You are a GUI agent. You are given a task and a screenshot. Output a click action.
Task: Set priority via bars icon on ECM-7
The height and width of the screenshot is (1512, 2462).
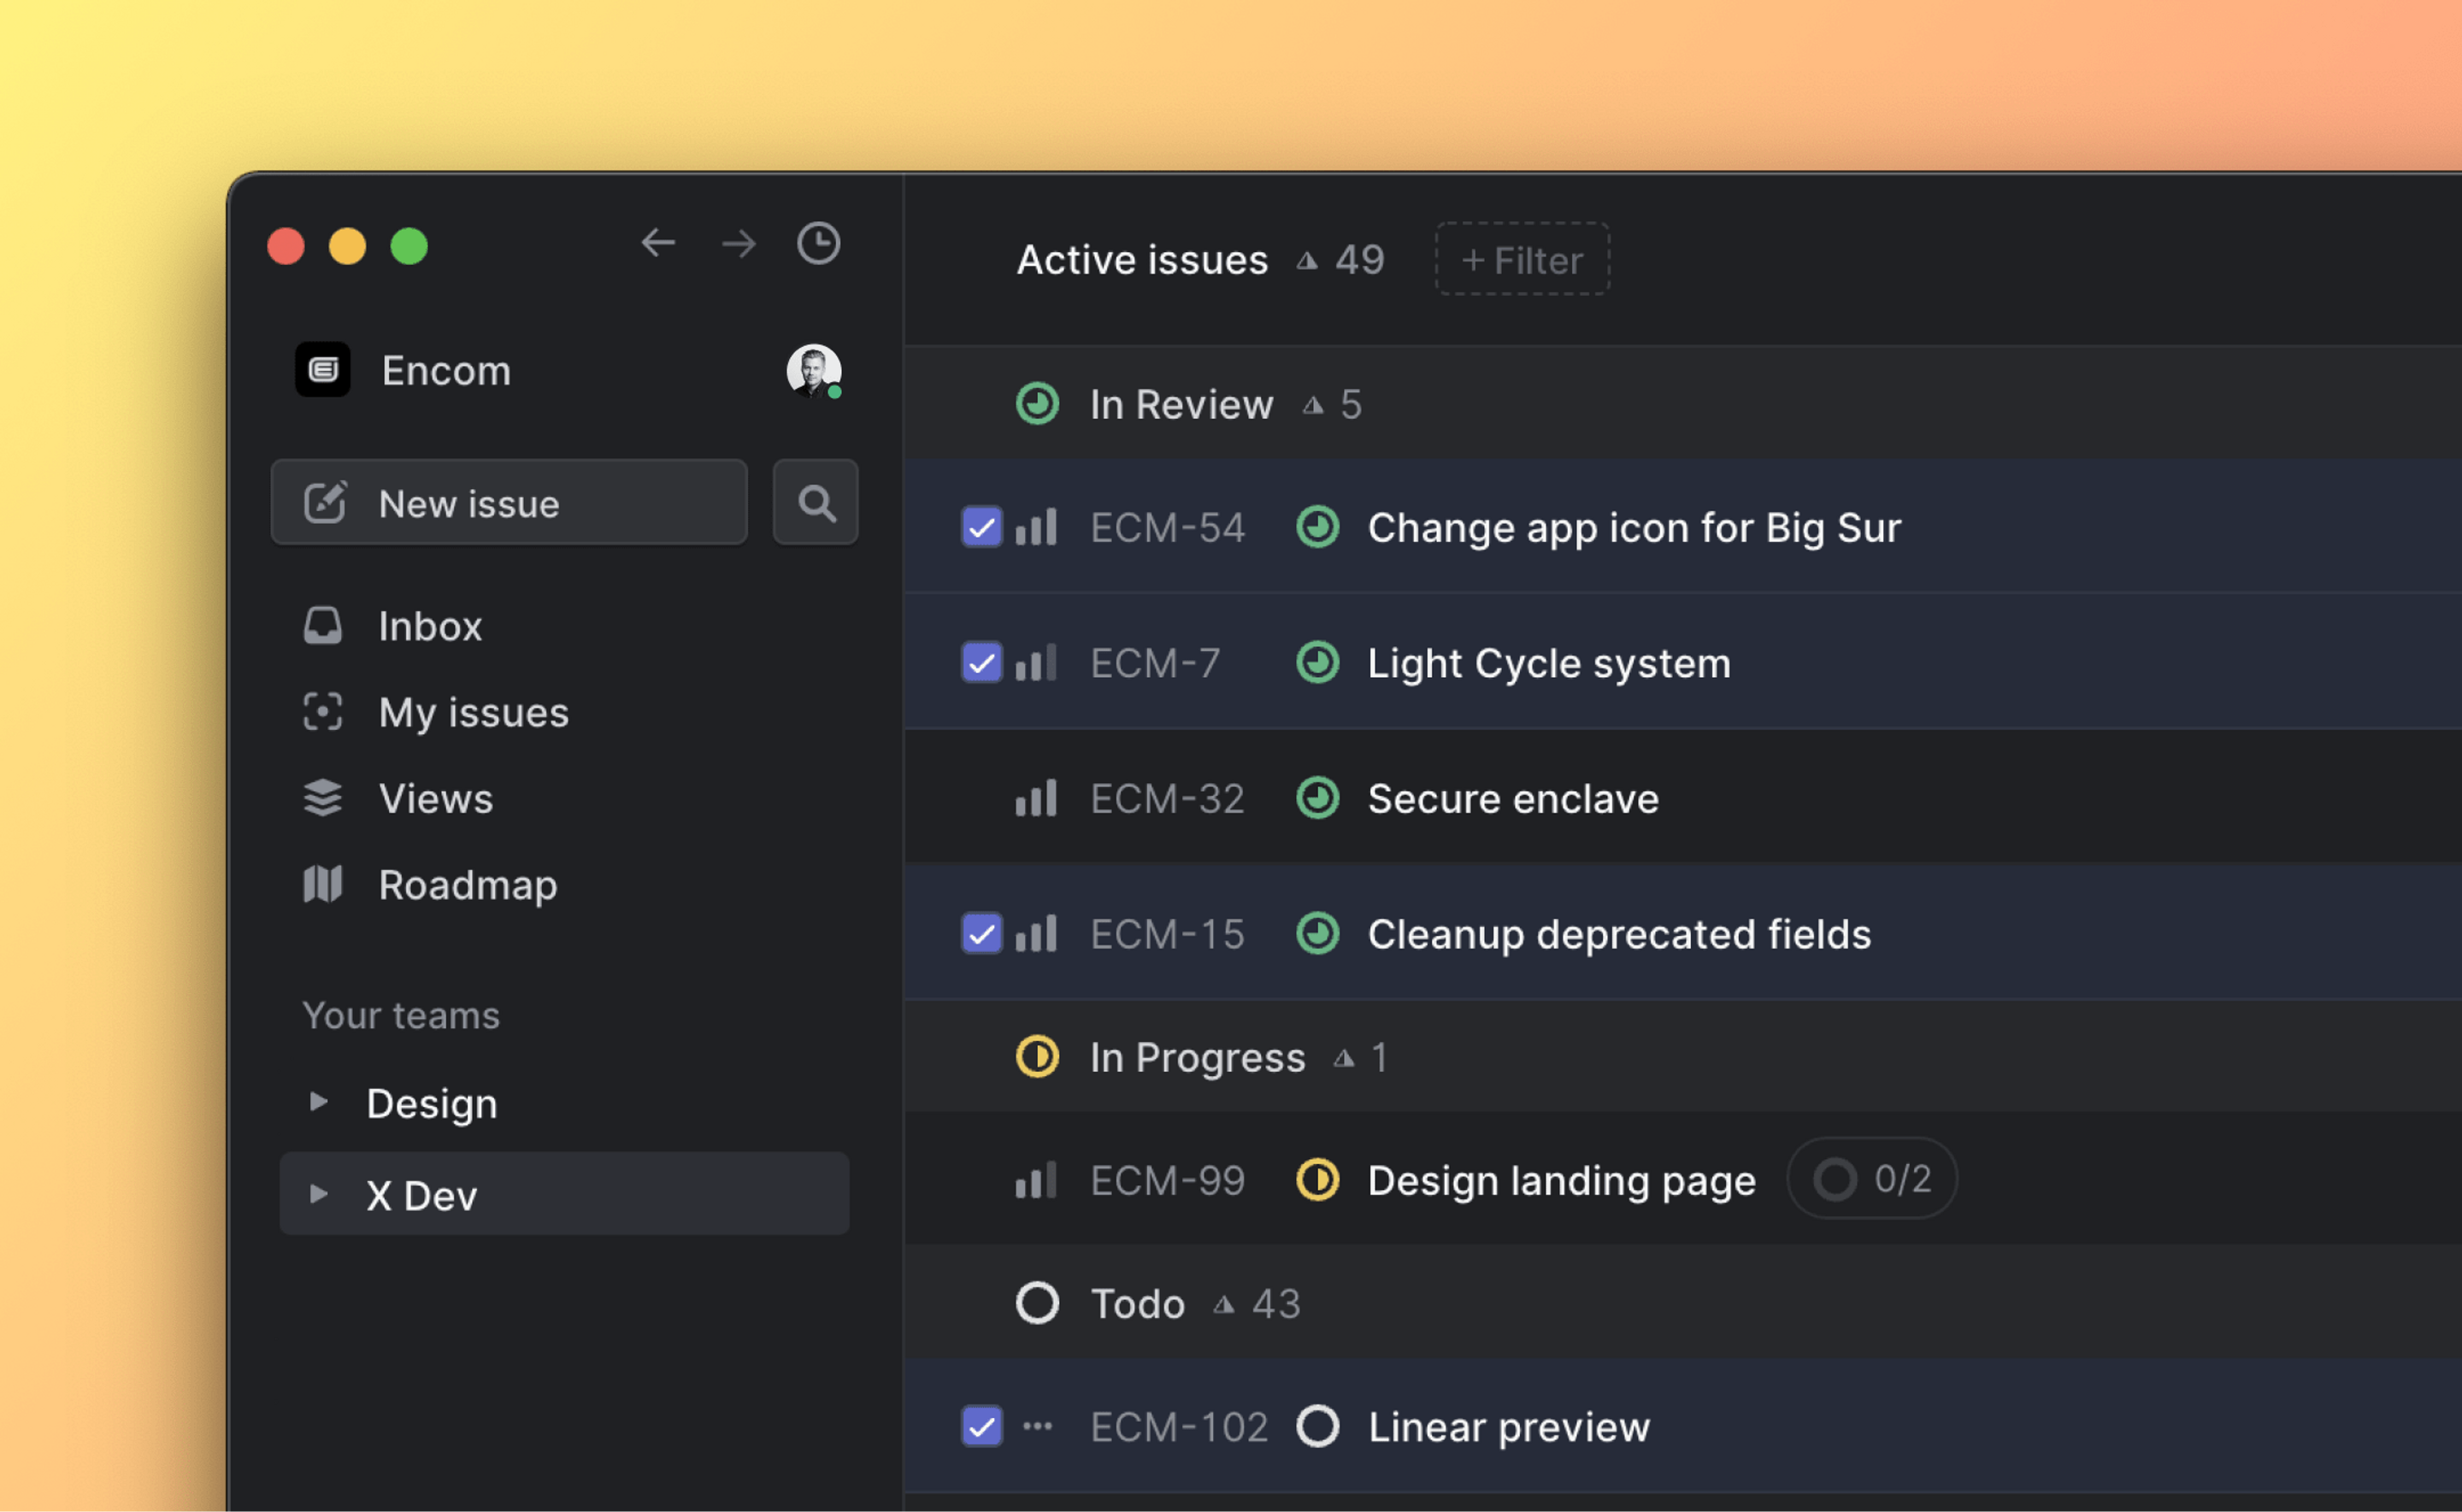coord(1036,662)
